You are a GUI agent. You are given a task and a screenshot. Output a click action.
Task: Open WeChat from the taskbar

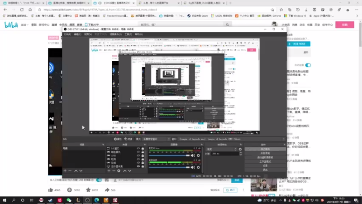[x=69, y=200]
